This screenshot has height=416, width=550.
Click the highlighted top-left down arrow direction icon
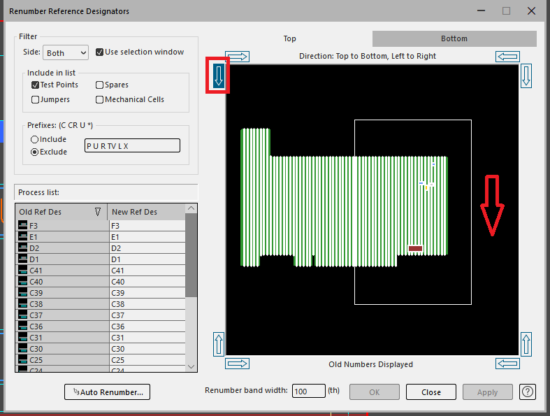pyautogui.click(x=218, y=76)
